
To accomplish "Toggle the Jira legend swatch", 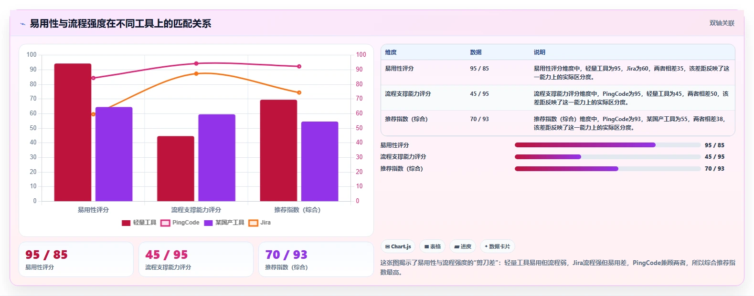I will (254, 223).
